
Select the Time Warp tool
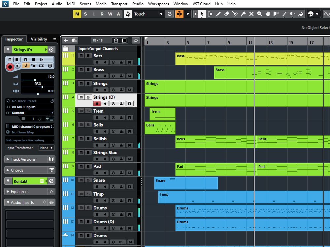click(x=276, y=14)
